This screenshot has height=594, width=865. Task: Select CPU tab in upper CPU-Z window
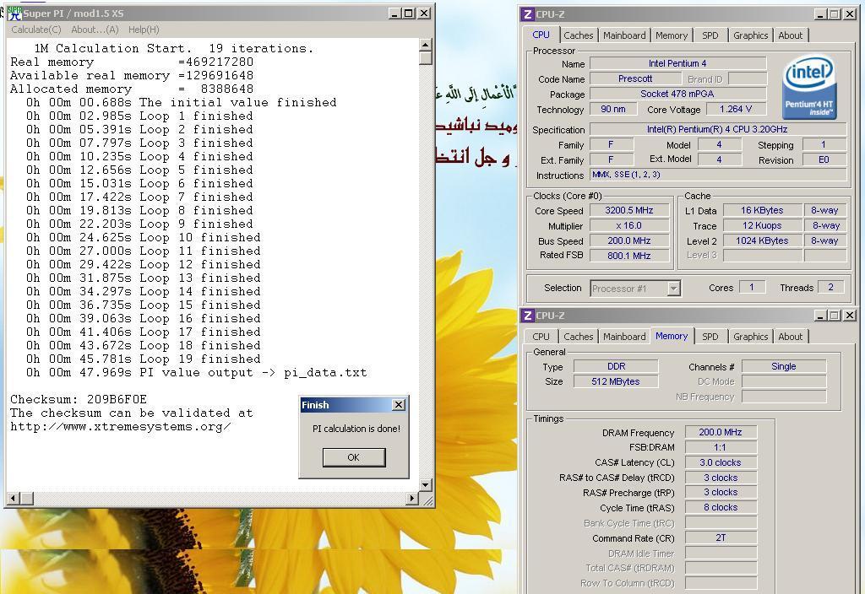click(x=541, y=35)
